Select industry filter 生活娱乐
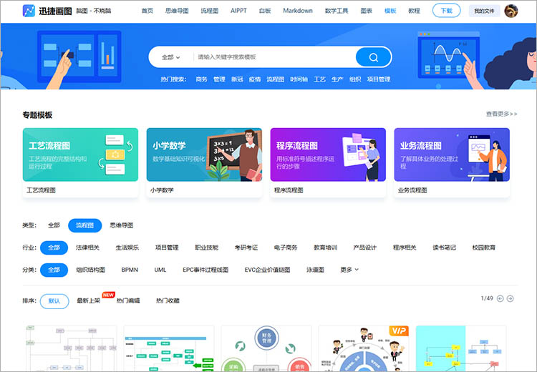Screen dimensions: 537x372 click(127, 248)
